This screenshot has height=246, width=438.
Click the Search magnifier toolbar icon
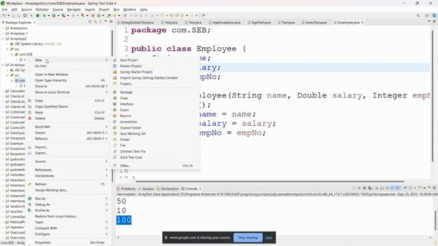[418, 16]
